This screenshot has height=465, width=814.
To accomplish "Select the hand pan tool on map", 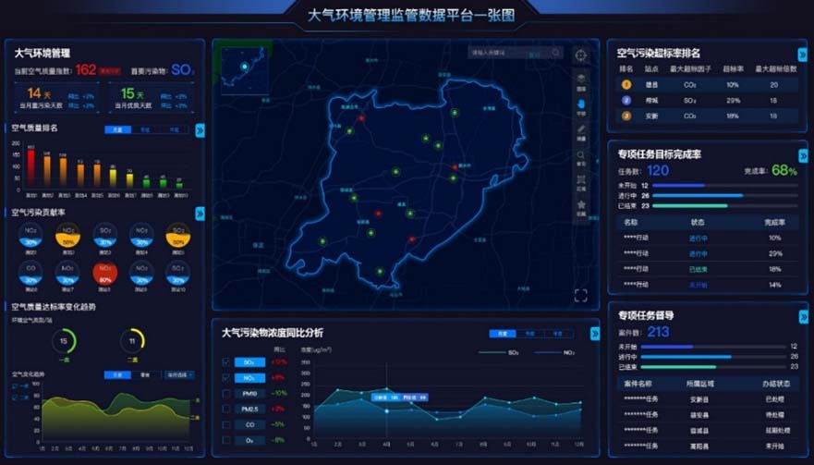I will (581, 106).
